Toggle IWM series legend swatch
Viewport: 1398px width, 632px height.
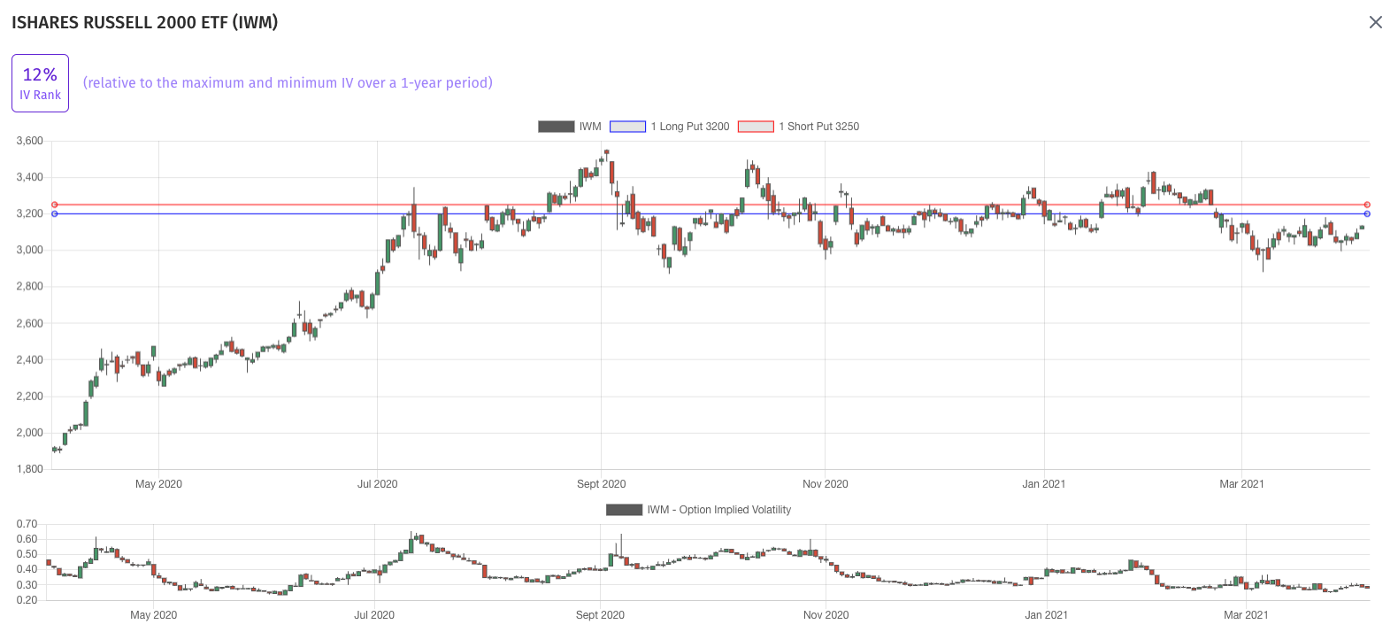pyautogui.click(x=557, y=127)
